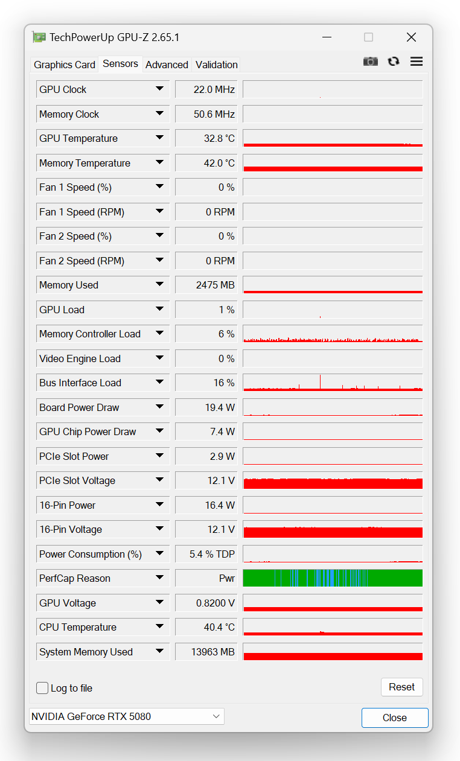This screenshot has height=761, width=460.
Task: Open the System Memory Used dropdown arrow
Action: (x=159, y=652)
